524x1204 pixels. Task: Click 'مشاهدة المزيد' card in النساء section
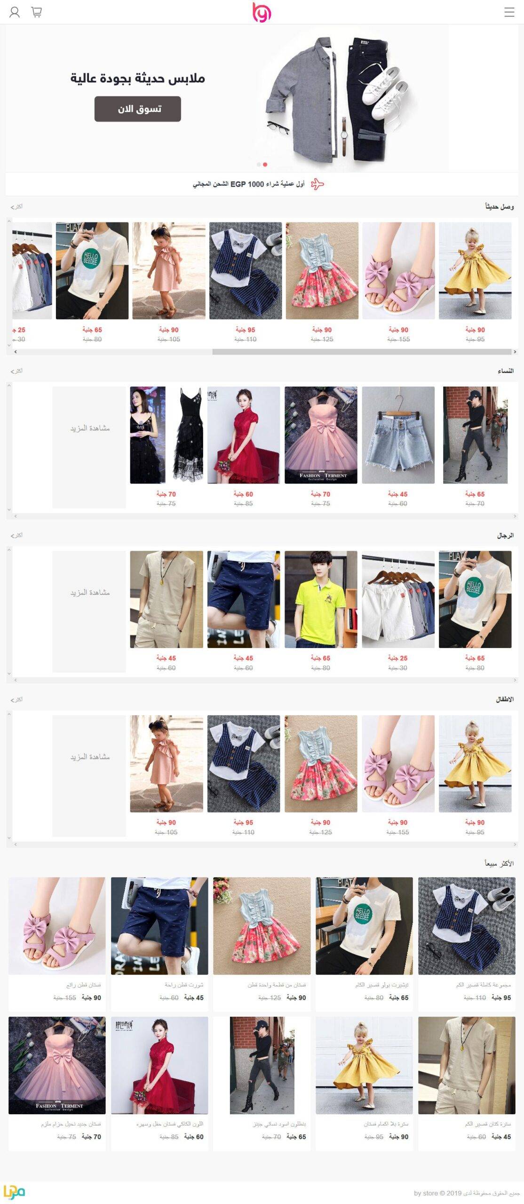coord(89,447)
